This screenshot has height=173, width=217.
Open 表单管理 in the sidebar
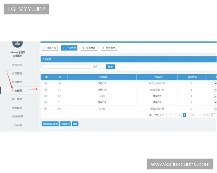point(17,108)
